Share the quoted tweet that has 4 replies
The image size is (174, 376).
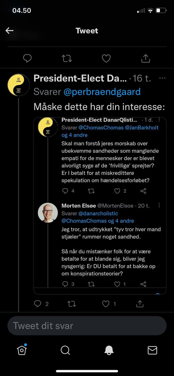point(143,191)
